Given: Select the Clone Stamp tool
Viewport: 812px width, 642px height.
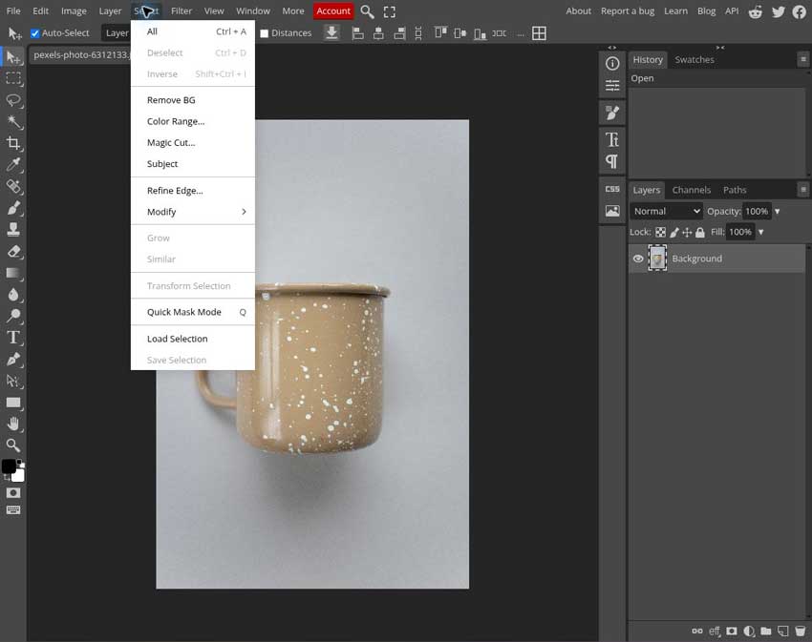Looking at the screenshot, I should (13, 229).
